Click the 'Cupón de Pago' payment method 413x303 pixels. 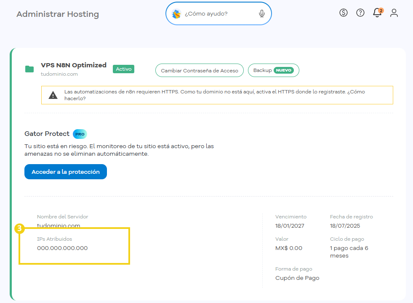coord(297,278)
